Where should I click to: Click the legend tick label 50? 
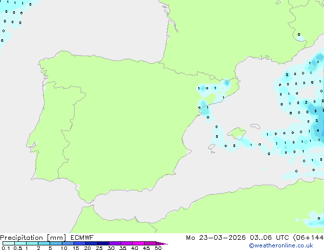click(x=158, y=248)
